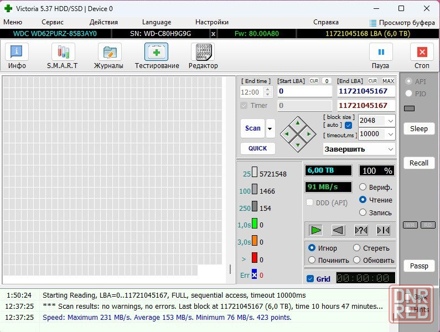Open the Меню menu
Viewport: 440px width, 332px height.
(13, 22)
